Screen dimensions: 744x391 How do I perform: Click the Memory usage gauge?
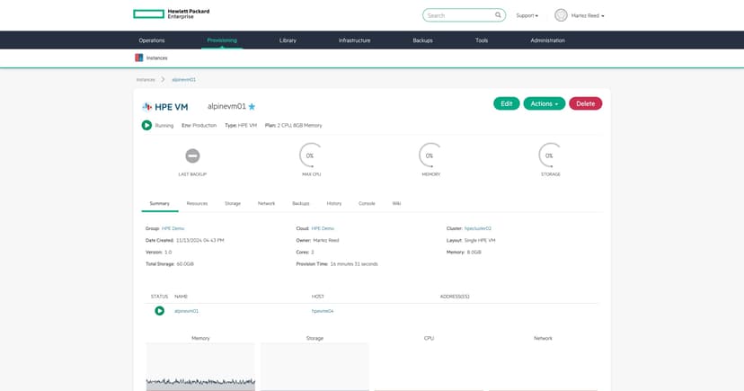pyautogui.click(x=430, y=156)
